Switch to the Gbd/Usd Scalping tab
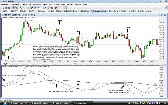This screenshot has height=105, width=168. (x=70, y=11)
